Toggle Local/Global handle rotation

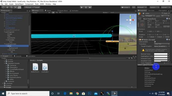click(36, 7)
